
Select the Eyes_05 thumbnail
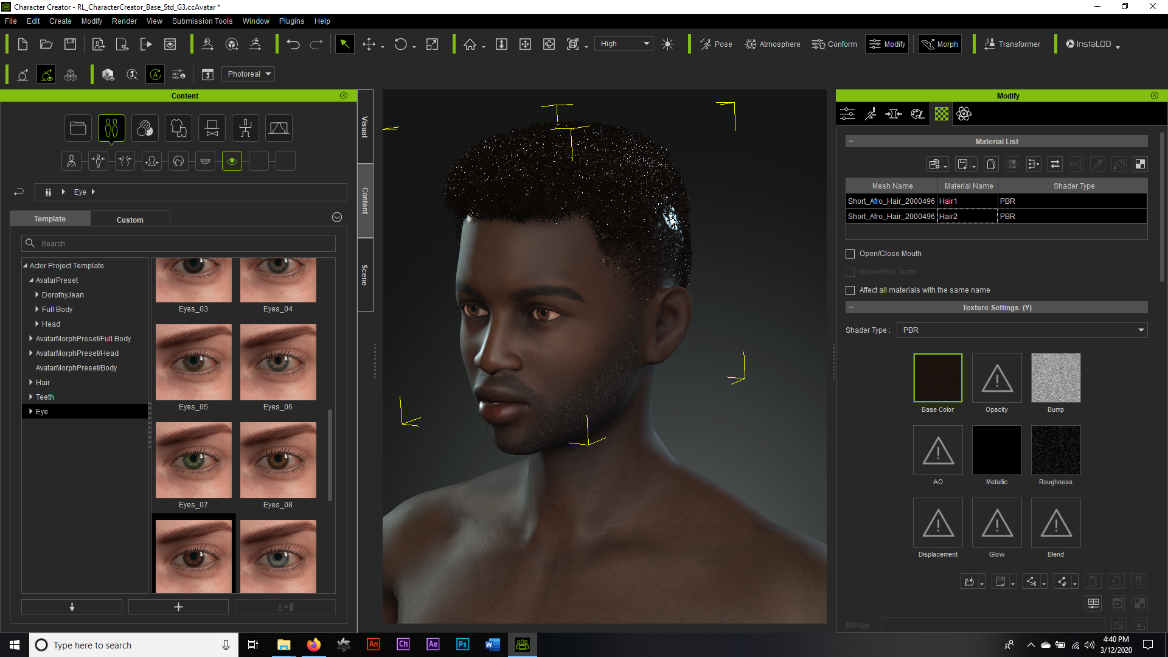click(193, 363)
